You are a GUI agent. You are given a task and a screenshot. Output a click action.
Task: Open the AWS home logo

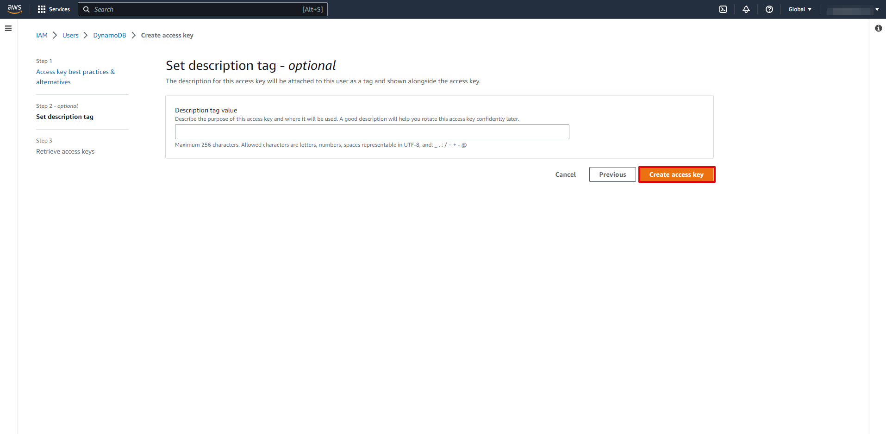click(x=15, y=9)
